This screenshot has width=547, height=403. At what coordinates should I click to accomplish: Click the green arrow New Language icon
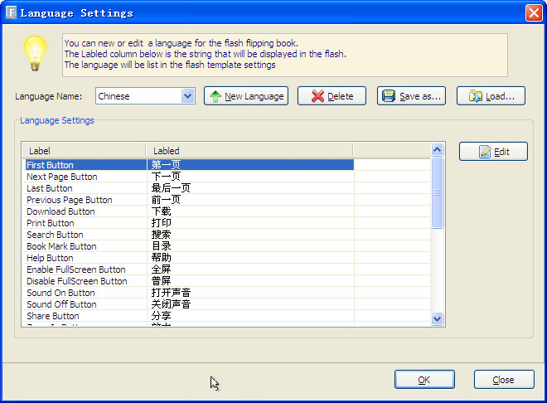[215, 96]
